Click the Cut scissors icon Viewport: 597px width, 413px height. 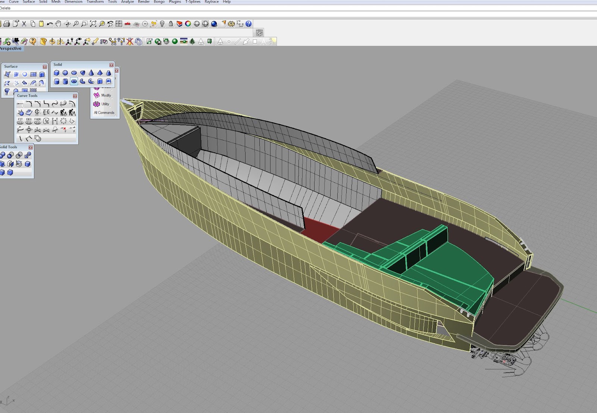tap(24, 24)
